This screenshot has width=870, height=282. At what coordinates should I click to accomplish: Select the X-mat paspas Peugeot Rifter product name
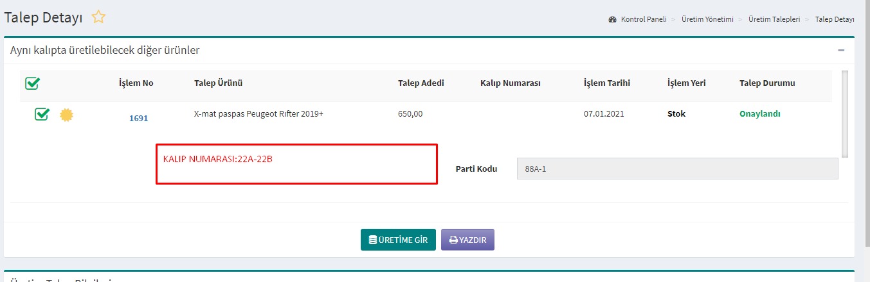click(x=258, y=114)
